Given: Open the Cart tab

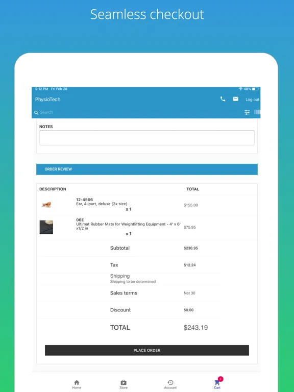Looking at the screenshot, I should coord(217,384).
